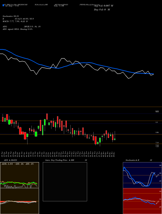Click the 'ADX & MACD' panel title
Screen dimensions: 162x214
pos(10,160)
